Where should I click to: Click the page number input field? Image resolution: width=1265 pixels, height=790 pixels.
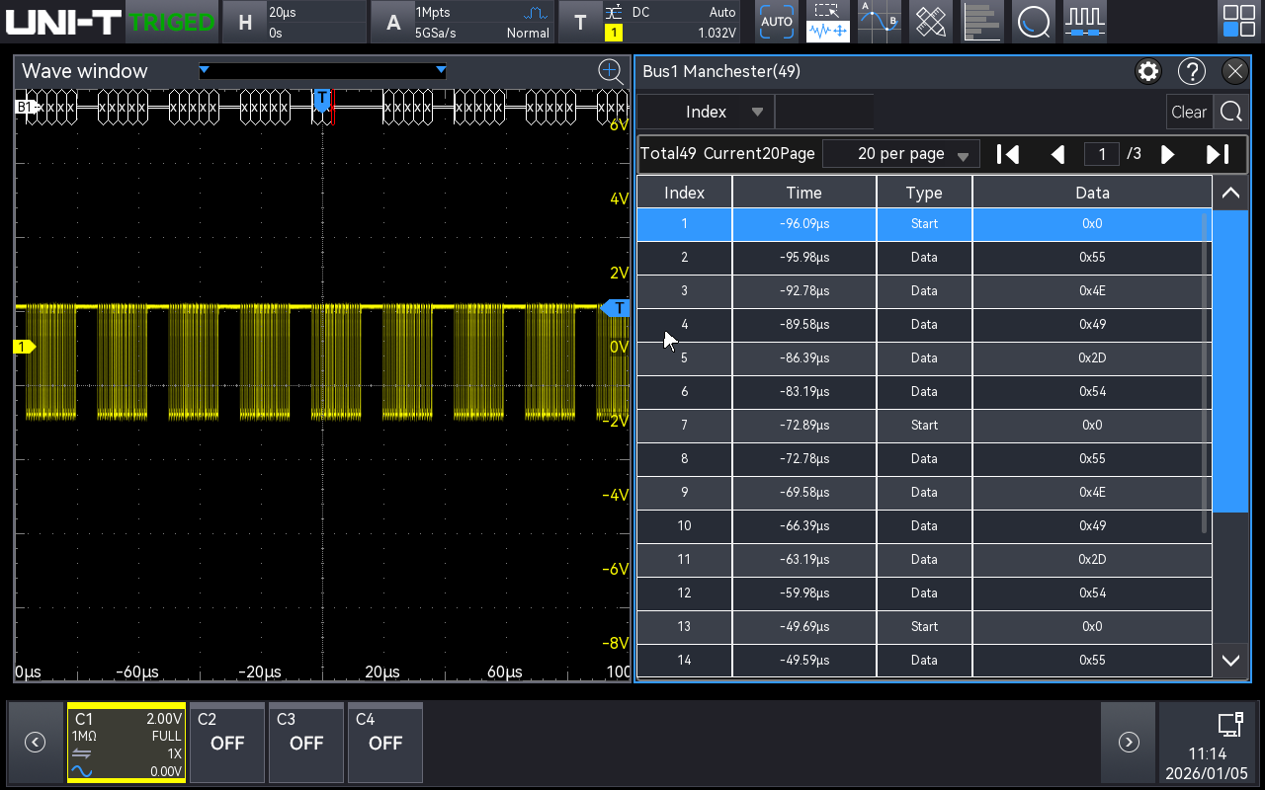(1102, 154)
